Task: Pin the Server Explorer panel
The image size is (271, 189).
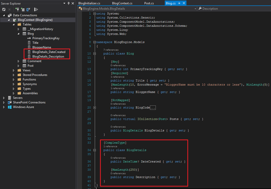Action: click(69, 3)
